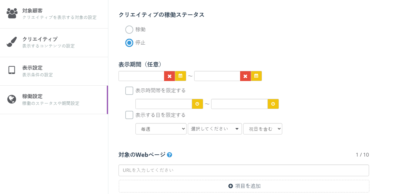The image size is (394, 194).
Task: Open the clock picker for the start time
Action: (197, 104)
